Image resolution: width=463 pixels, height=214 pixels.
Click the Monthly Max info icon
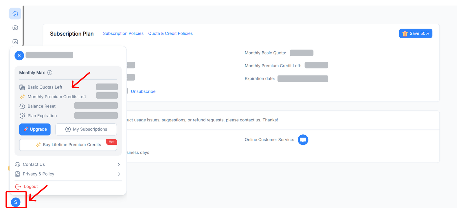click(x=50, y=73)
